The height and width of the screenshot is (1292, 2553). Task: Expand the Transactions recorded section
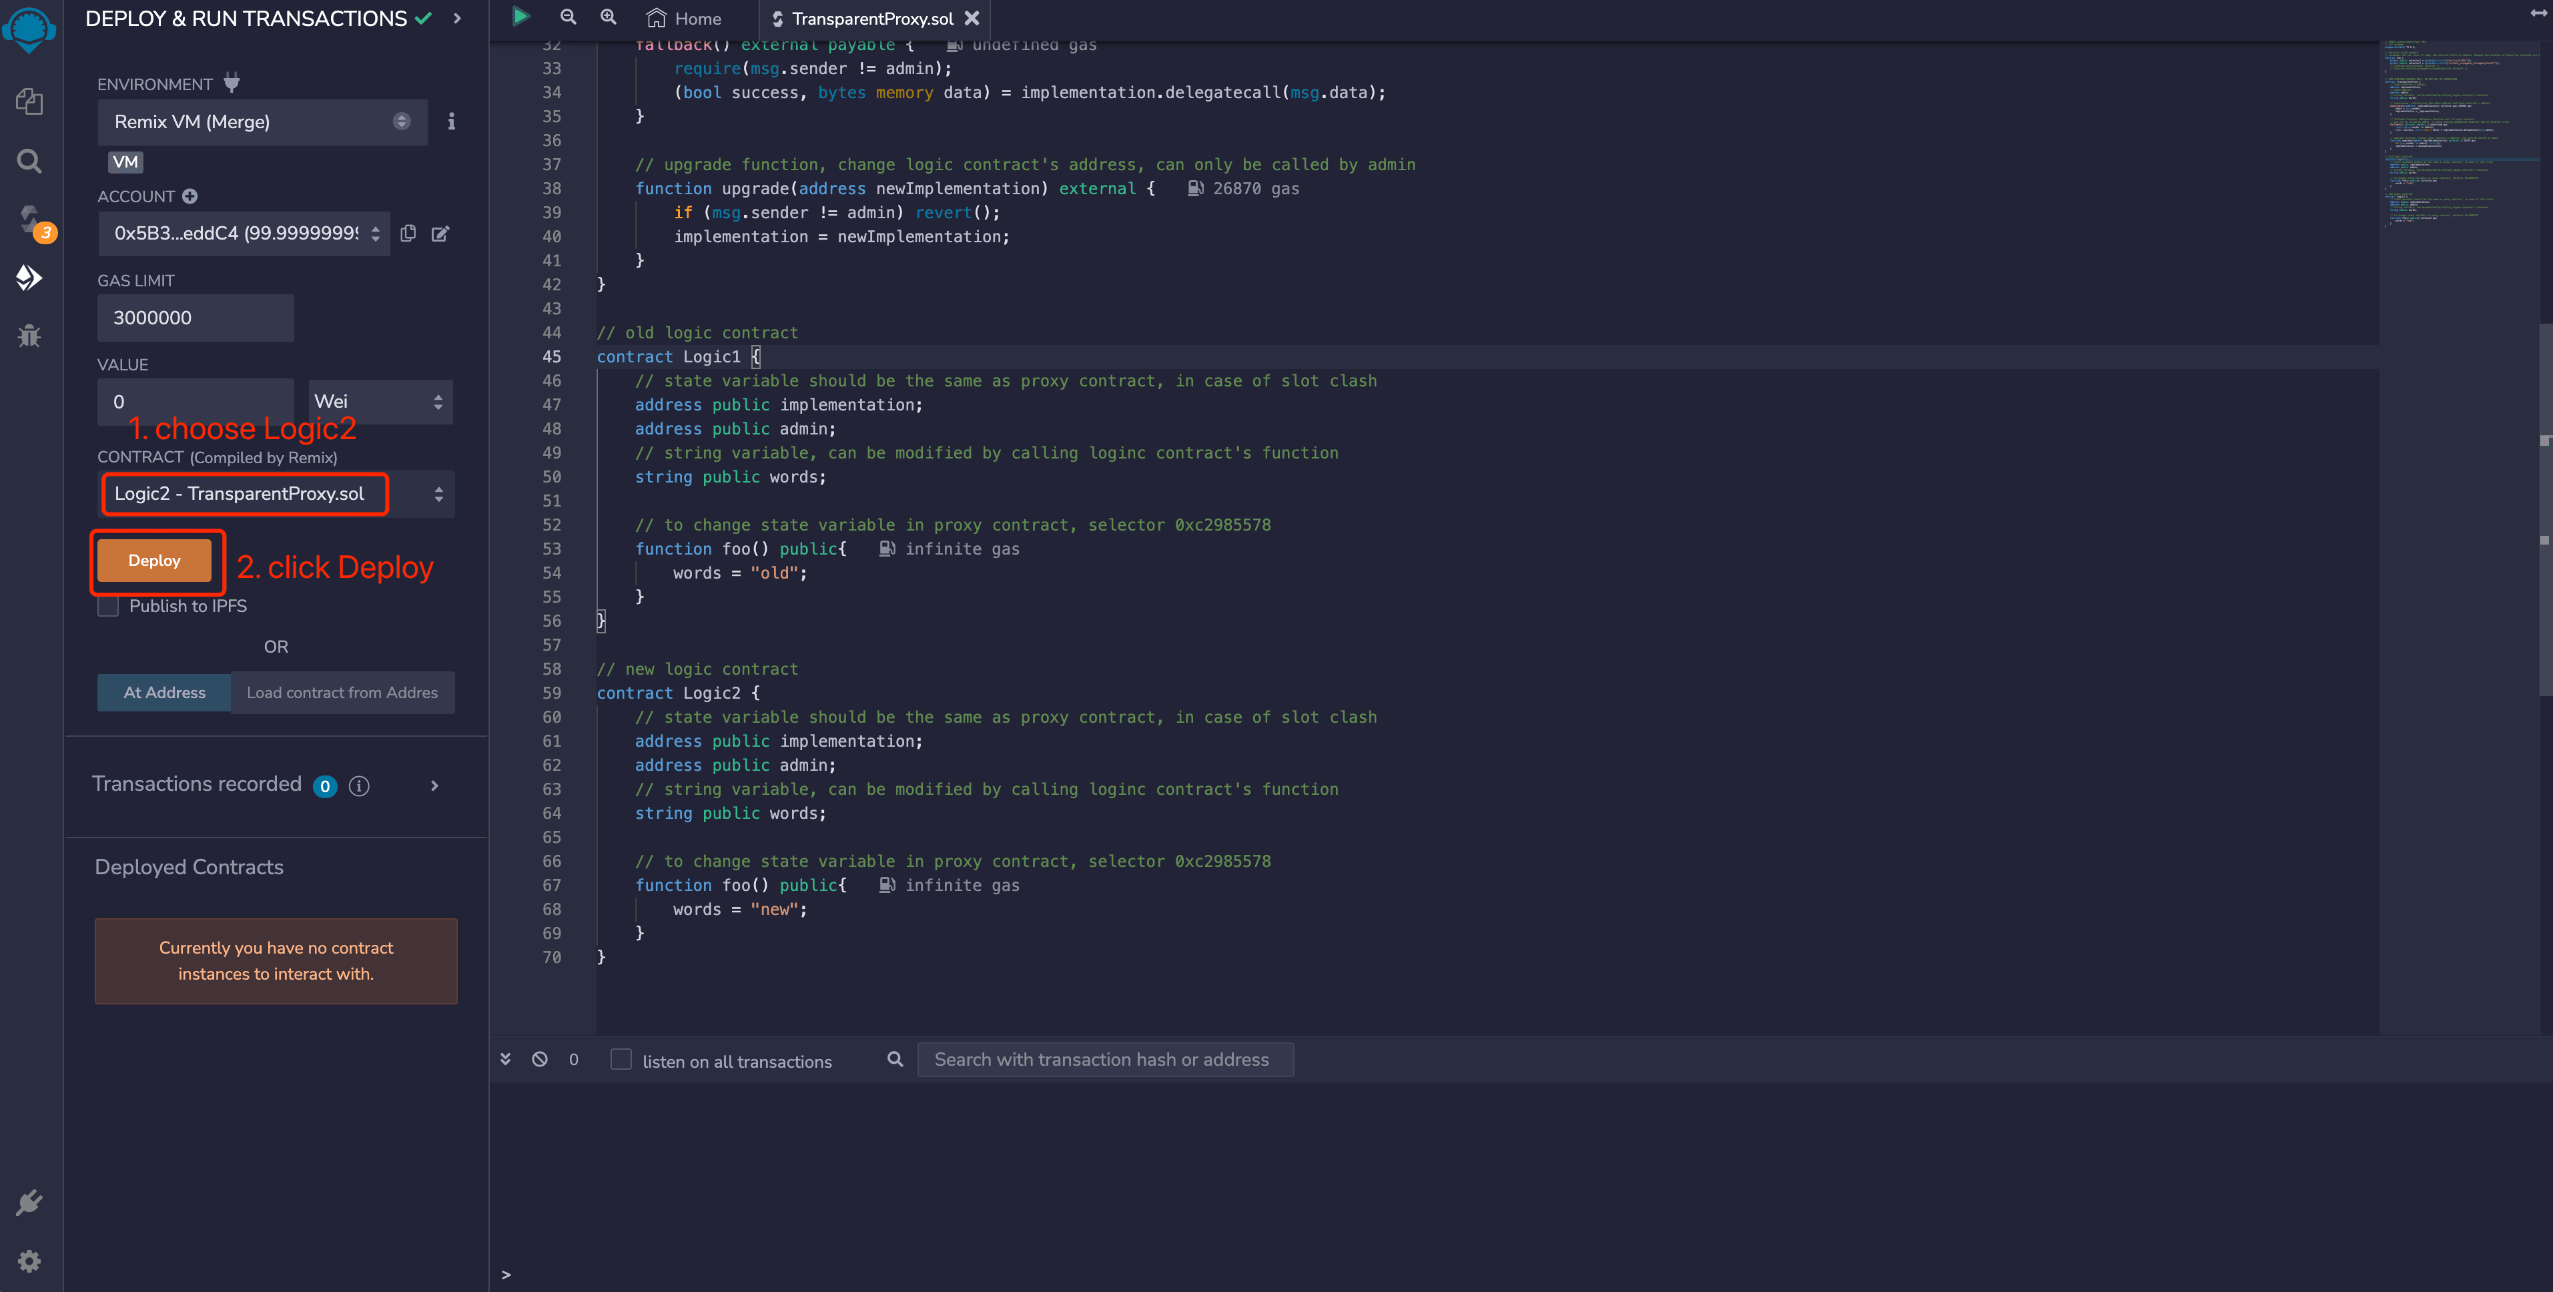(x=434, y=785)
